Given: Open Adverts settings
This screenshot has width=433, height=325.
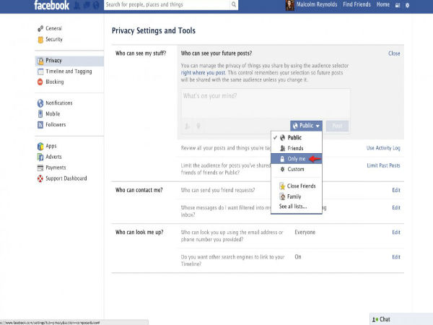Looking at the screenshot, I should pyautogui.click(x=53, y=157).
